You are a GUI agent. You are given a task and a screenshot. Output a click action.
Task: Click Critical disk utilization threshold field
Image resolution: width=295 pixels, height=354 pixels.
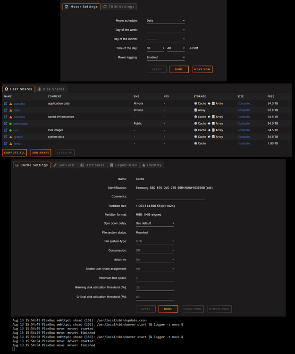click(155, 297)
